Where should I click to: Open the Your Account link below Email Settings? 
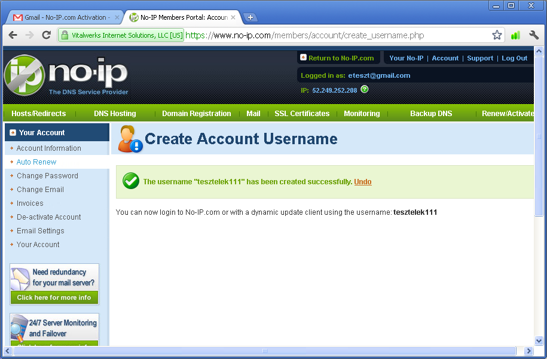38,245
